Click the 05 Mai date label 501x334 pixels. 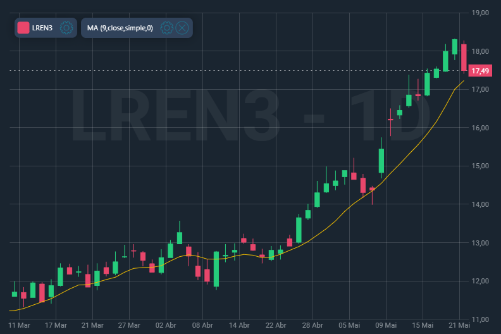349,325
